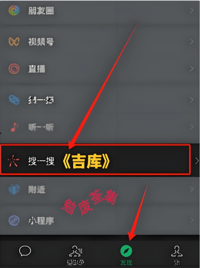Click the yellow 《吉库》 text
Viewport: 200px width, 268px height.
click(86, 161)
